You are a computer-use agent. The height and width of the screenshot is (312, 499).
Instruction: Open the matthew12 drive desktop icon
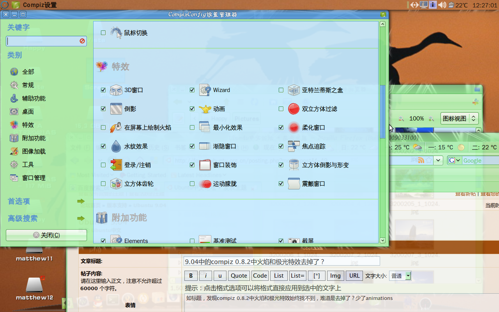click(x=34, y=289)
